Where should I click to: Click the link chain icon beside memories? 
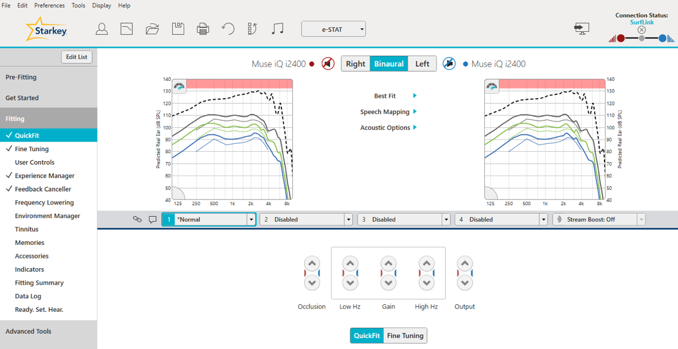click(137, 219)
